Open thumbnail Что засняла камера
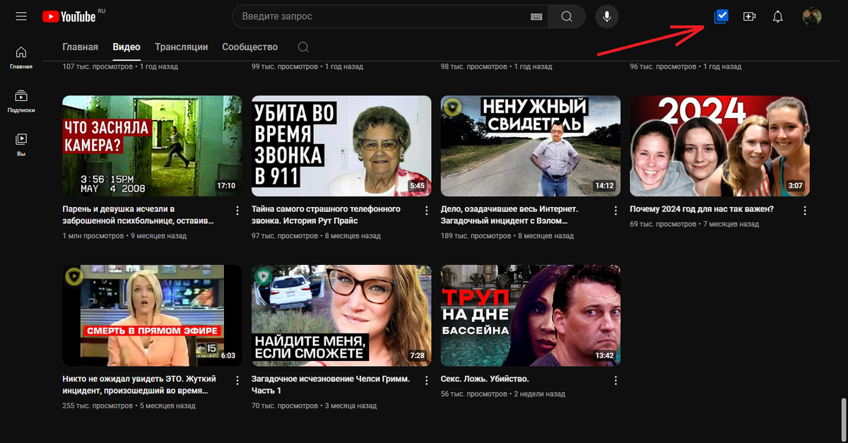The height and width of the screenshot is (443, 848). tap(152, 146)
